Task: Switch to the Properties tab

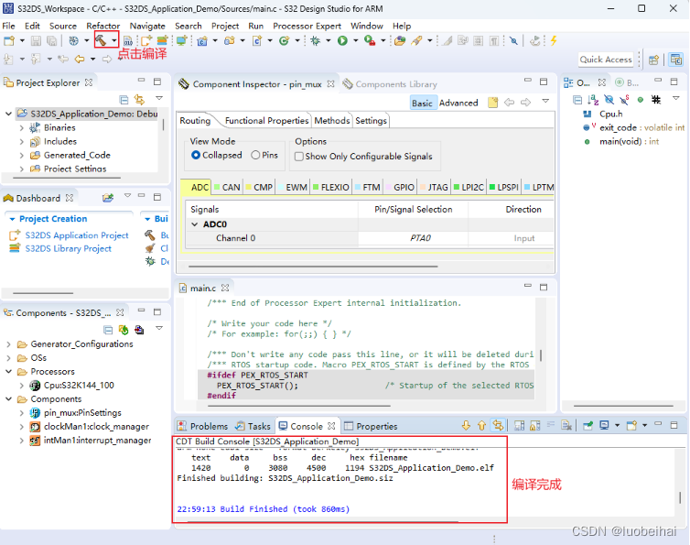Action: [x=371, y=426]
